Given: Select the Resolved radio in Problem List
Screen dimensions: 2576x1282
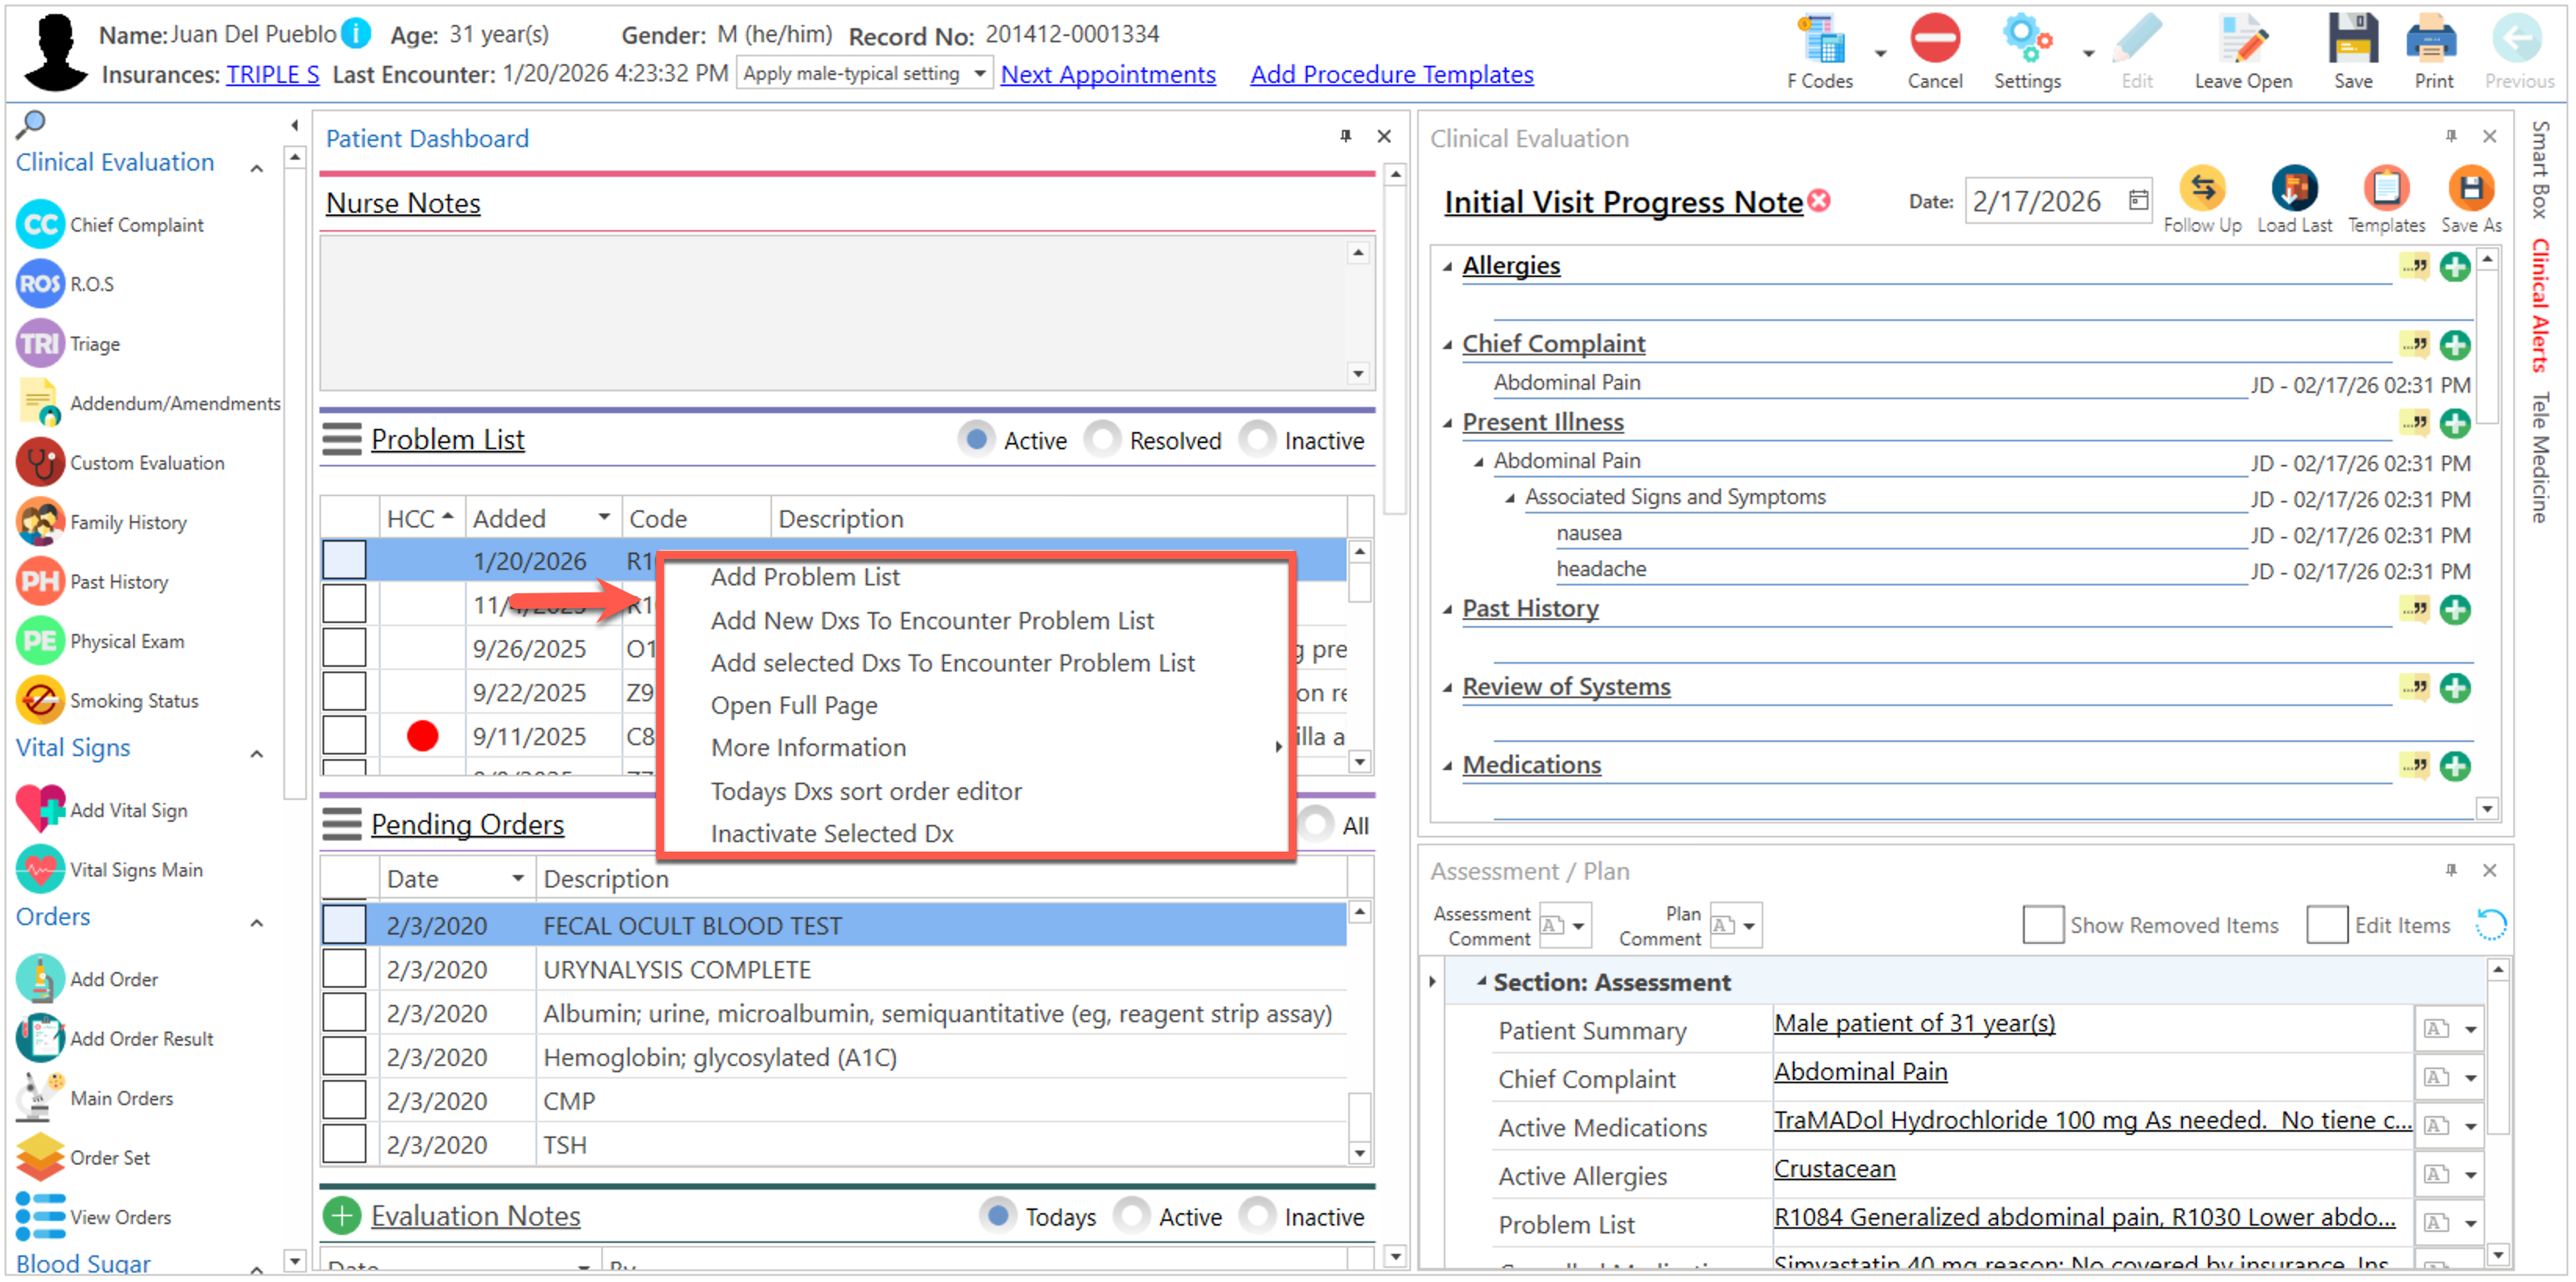Looking at the screenshot, I should [x=1103, y=440].
